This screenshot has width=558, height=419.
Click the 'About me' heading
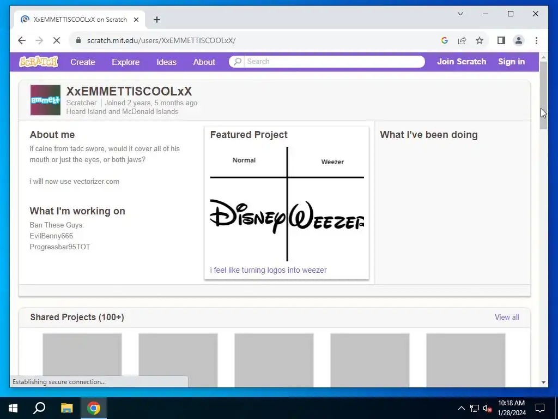point(52,135)
